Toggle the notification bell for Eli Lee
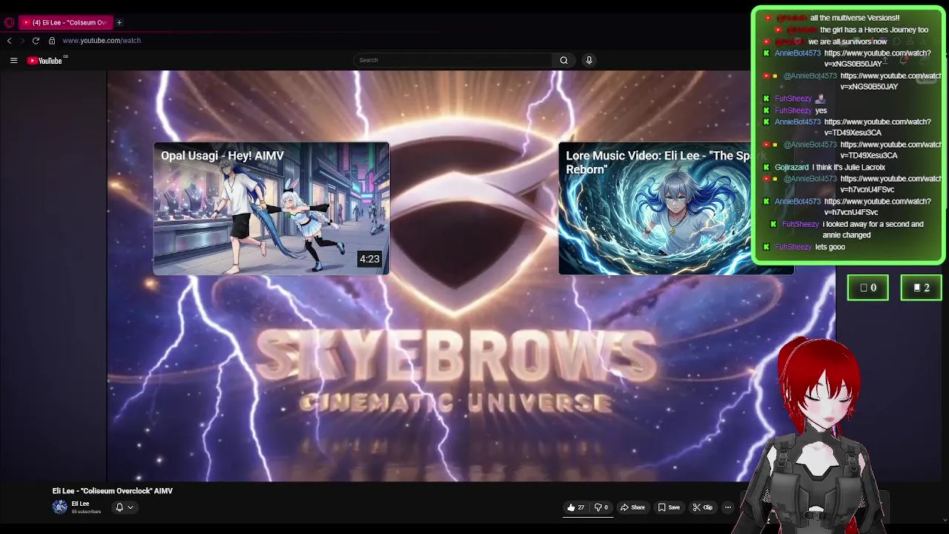Image resolution: width=949 pixels, height=534 pixels. 119,507
